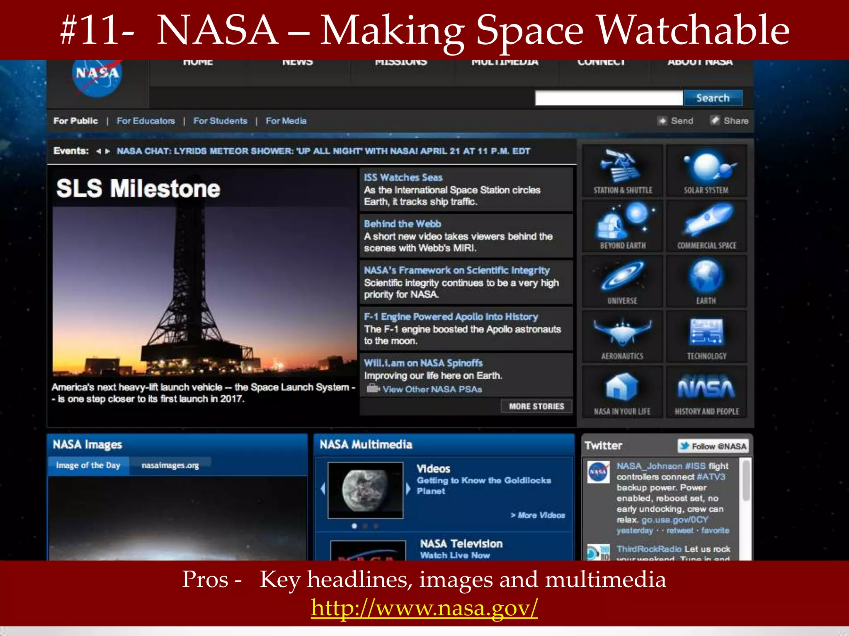This screenshot has height=636, width=849.
Task: Open the NASA In Your Life house icon
Action: (x=622, y=392)
